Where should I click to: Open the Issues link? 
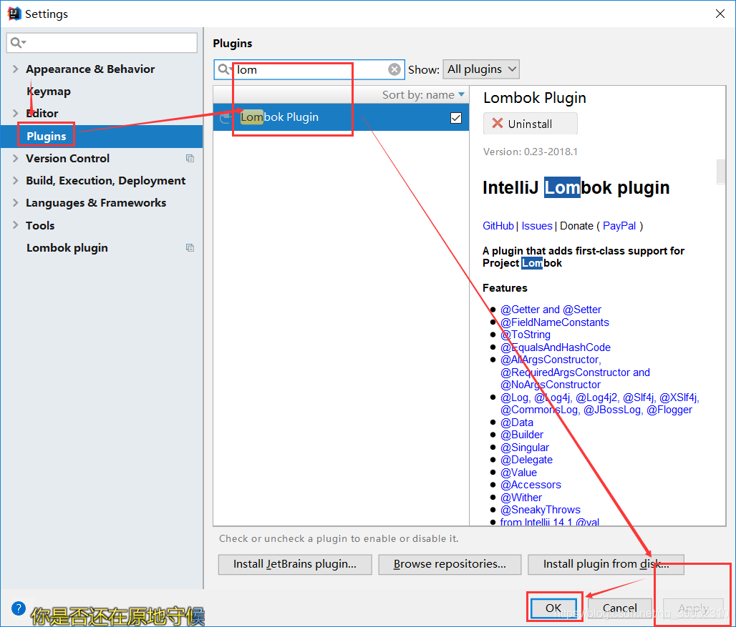coord(537,226)
